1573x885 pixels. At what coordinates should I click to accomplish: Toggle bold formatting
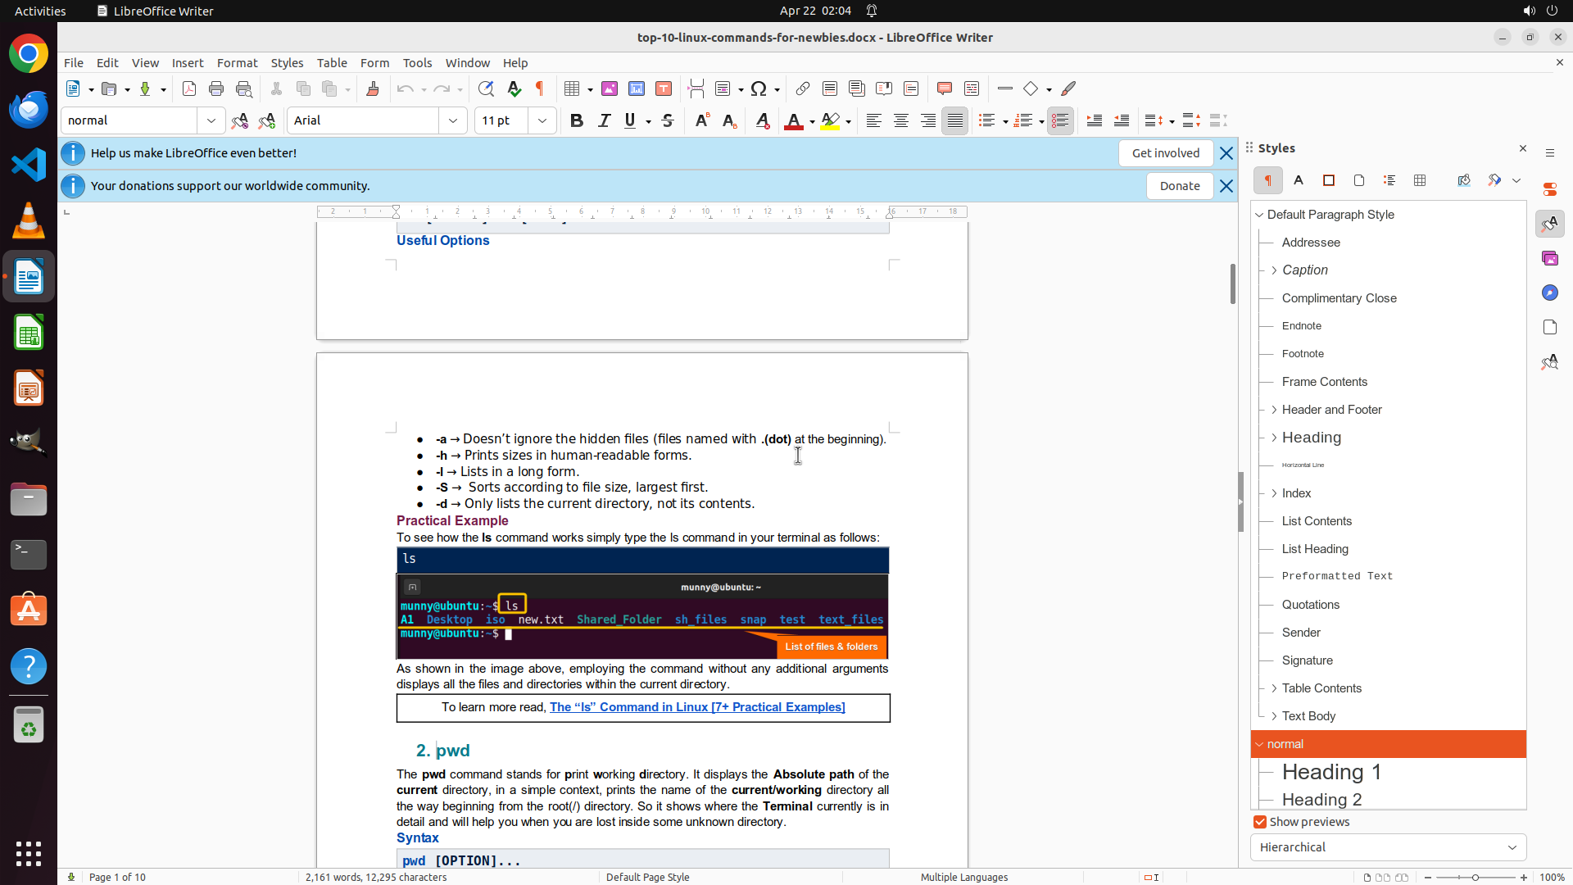tap(577, 120)
